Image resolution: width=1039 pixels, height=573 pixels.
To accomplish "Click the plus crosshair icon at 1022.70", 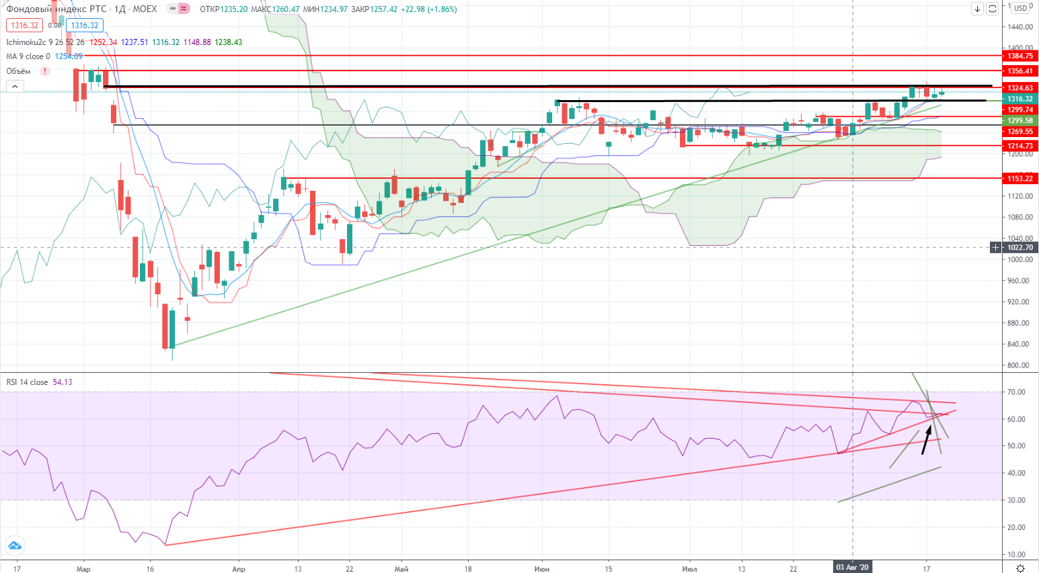I will [995, 247].
